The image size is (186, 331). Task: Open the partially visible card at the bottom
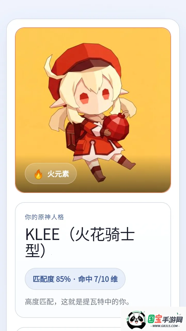pos(68,329)
